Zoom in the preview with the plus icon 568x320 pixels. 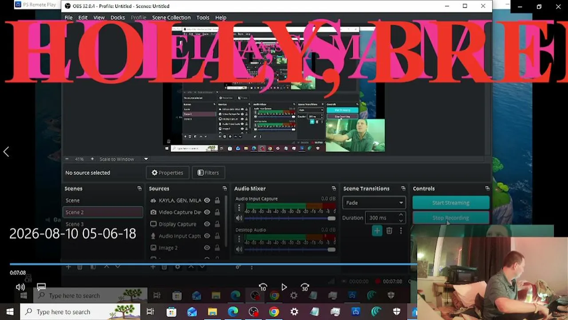(92, 159)
